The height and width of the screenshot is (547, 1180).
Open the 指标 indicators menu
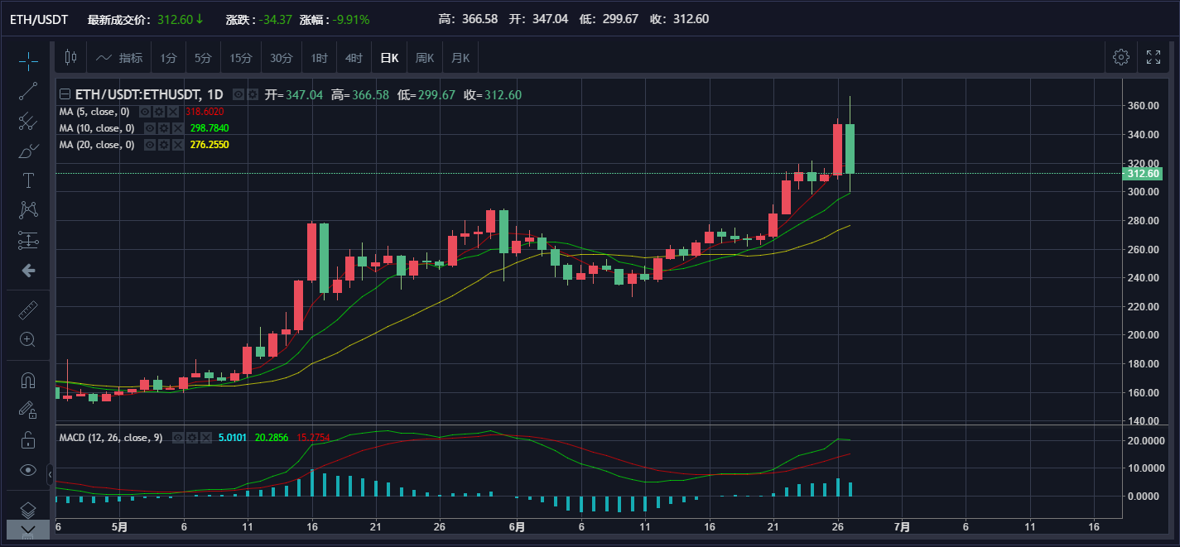pos(120,58)
